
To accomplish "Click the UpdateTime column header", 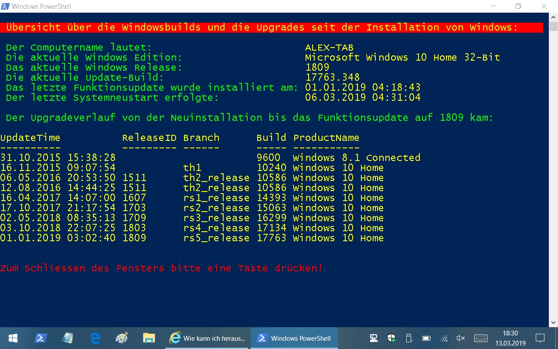I will tap(30, 138).
